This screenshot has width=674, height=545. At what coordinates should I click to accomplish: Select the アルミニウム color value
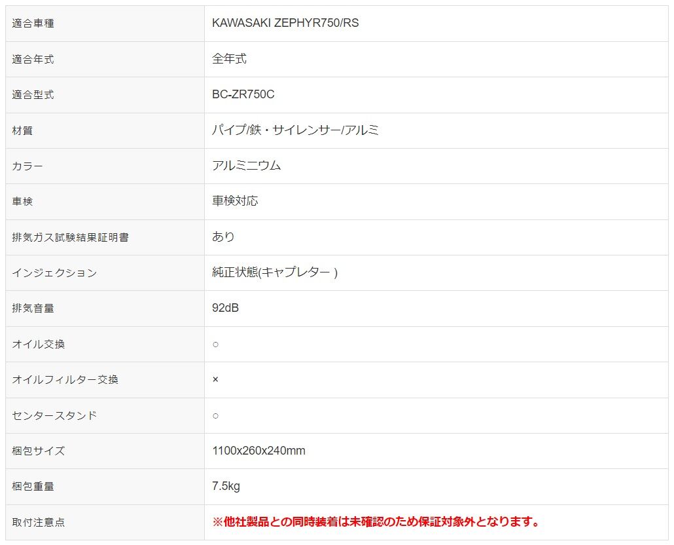coord(246,166)
